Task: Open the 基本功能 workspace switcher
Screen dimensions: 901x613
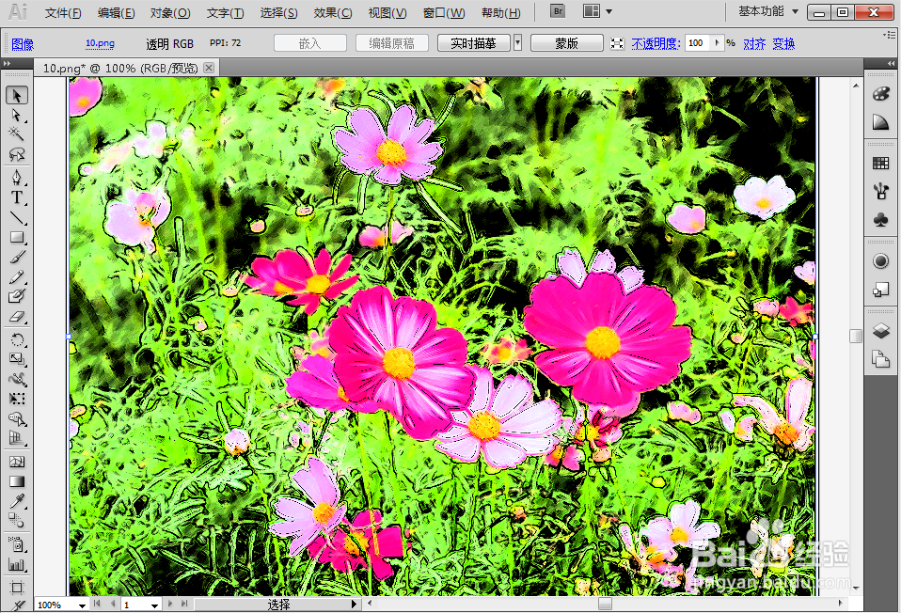Action: [x=768, y=11]
